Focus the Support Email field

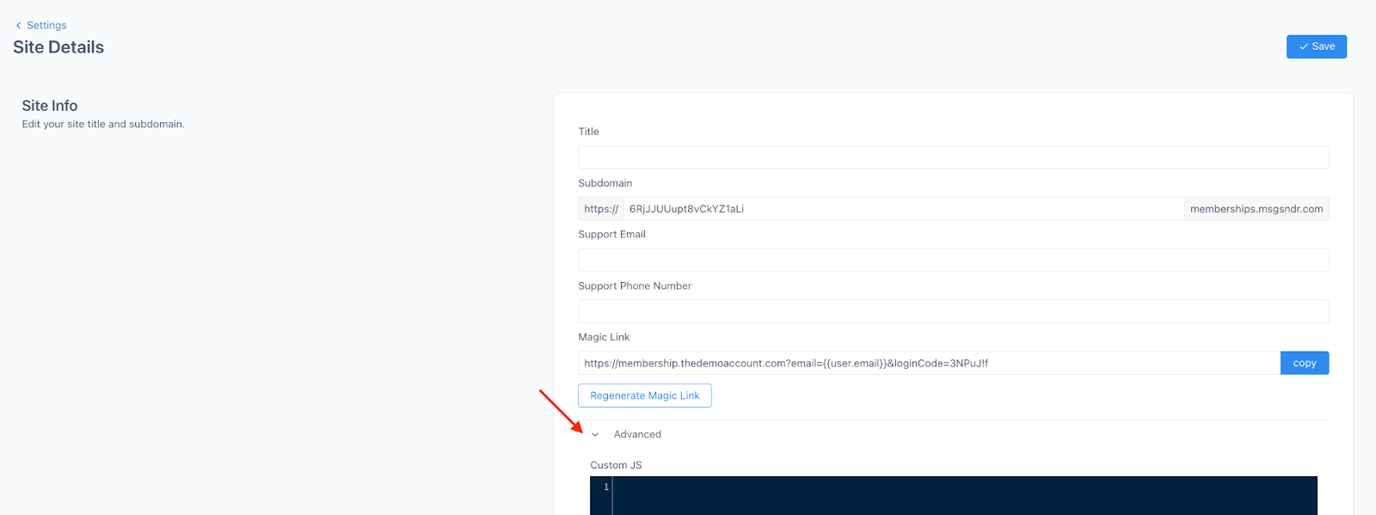pyautogui.click(x=953, y=261)
